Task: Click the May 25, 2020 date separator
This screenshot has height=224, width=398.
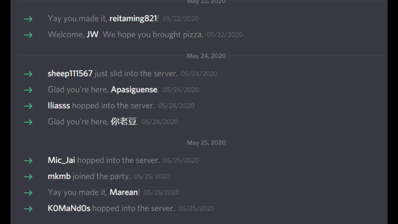Action: (206, 143)
